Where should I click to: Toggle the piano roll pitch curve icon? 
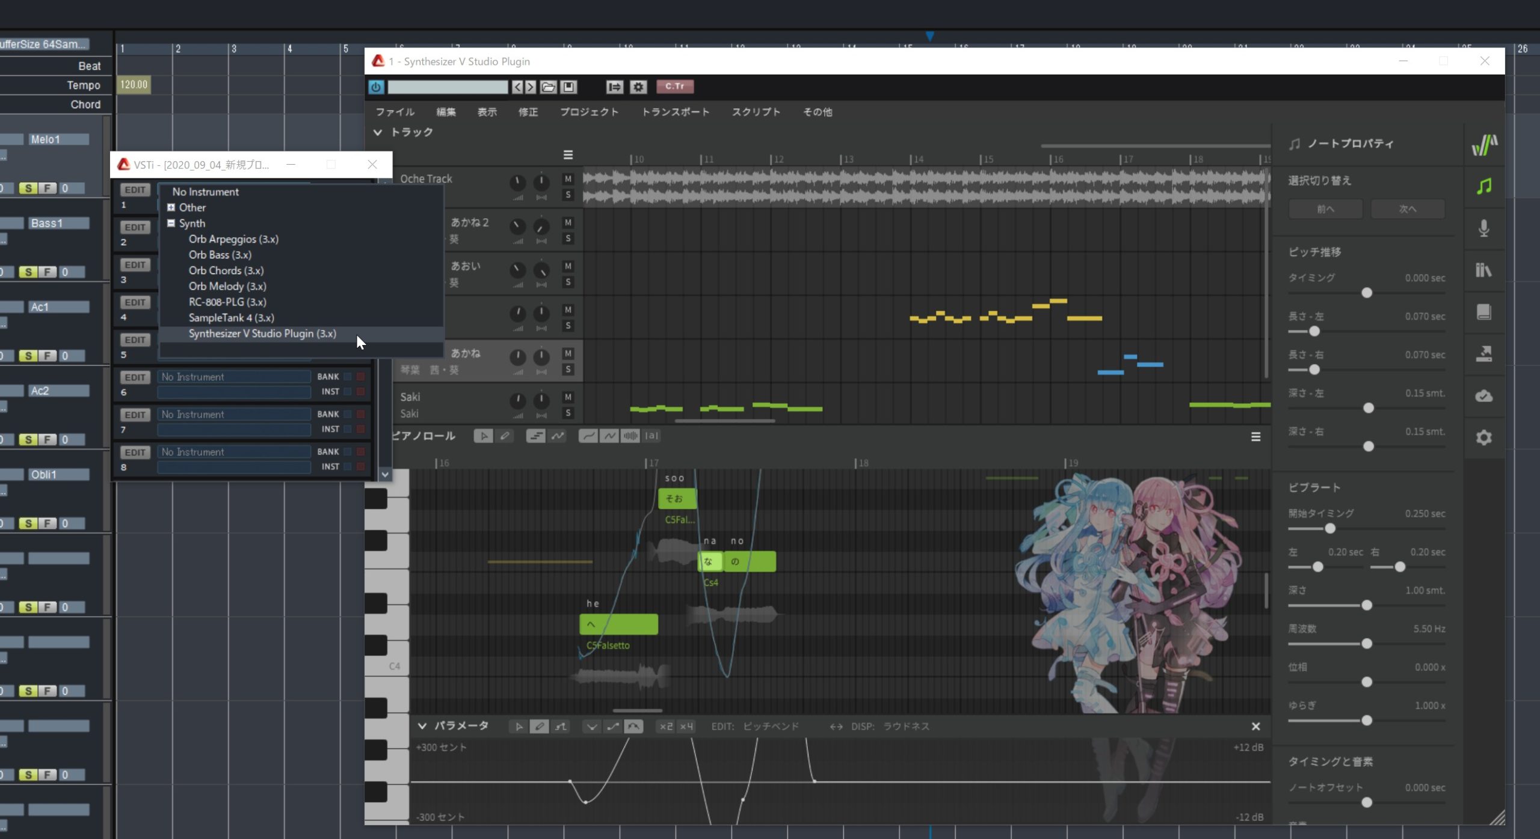[x=558, y=436]
